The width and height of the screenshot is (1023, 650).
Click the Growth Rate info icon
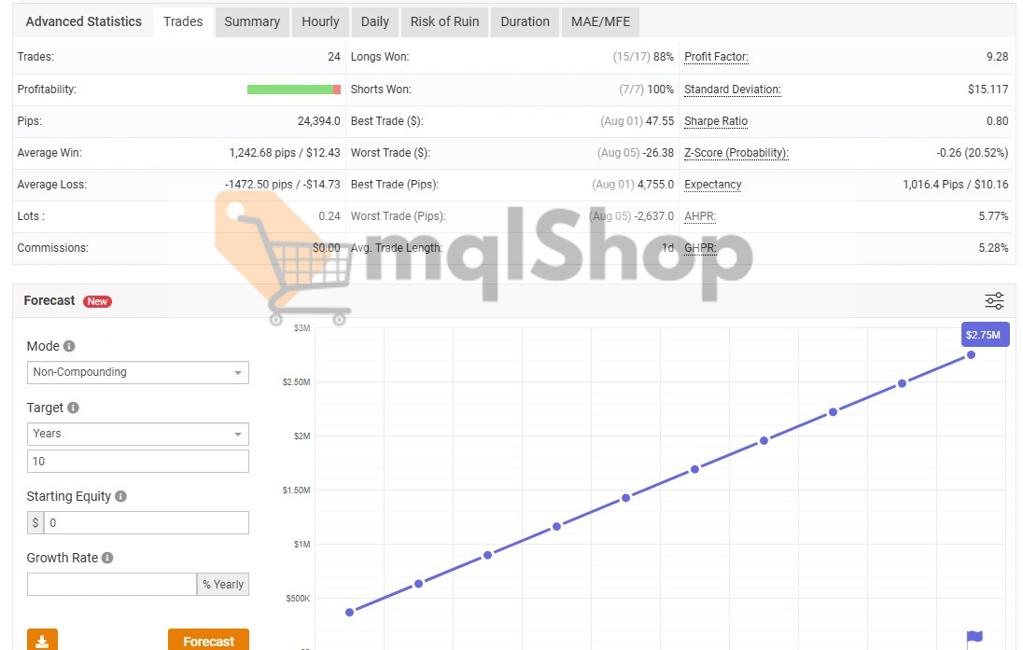pos(107,558)
